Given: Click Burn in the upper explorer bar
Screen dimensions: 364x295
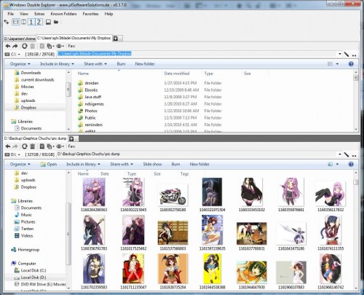Looking at the screenshot, I should [x=121, y=64].
